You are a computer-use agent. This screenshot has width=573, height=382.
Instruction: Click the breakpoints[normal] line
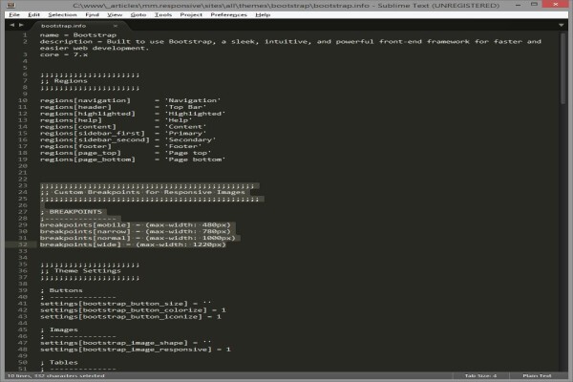pos(138,239)
